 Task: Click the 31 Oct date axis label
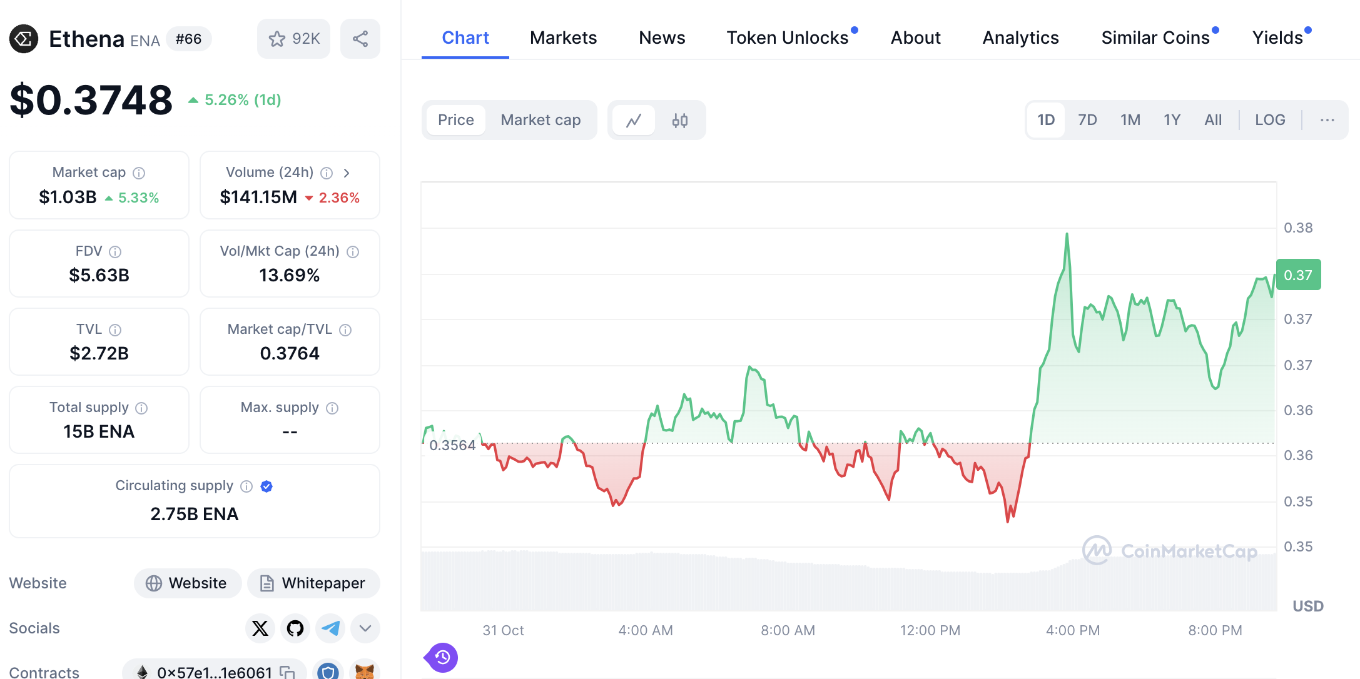point(503,630)
